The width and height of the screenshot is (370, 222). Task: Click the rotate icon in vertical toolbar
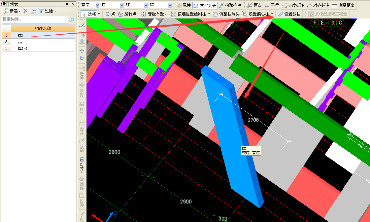pyautogui.click(x=82, y=58)
